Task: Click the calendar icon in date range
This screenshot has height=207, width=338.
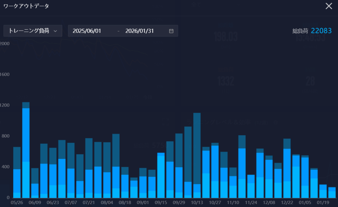Action: pos(171,31)
